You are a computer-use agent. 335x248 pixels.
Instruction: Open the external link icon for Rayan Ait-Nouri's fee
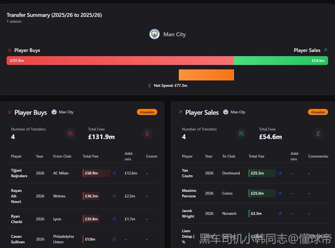point(114,196)
